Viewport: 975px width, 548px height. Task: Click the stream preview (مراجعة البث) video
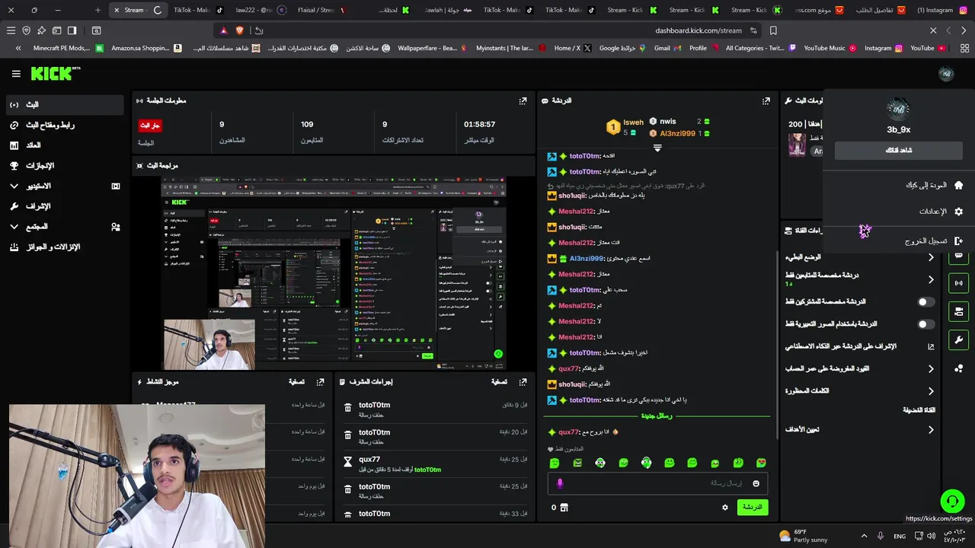(x=333, y=274)
